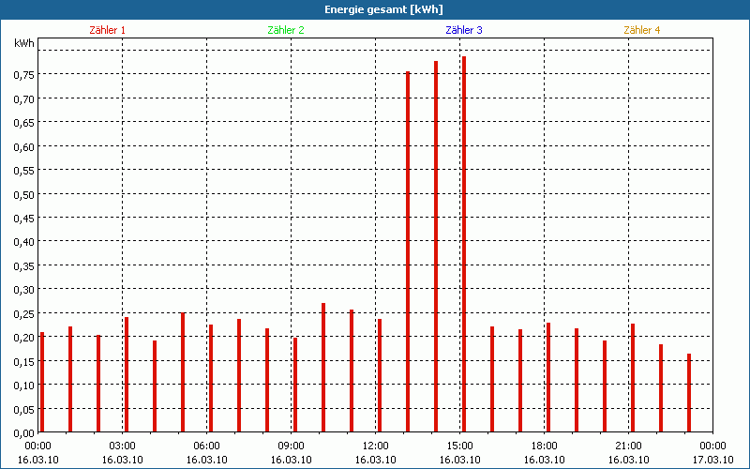The image size is (750, 469).
Task: Click the 0,15 y-axis label
Action: tap(24, 361)
